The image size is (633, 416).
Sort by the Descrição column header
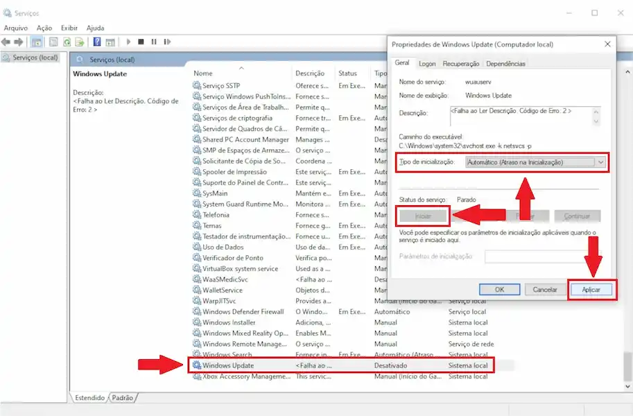(310, 73)
